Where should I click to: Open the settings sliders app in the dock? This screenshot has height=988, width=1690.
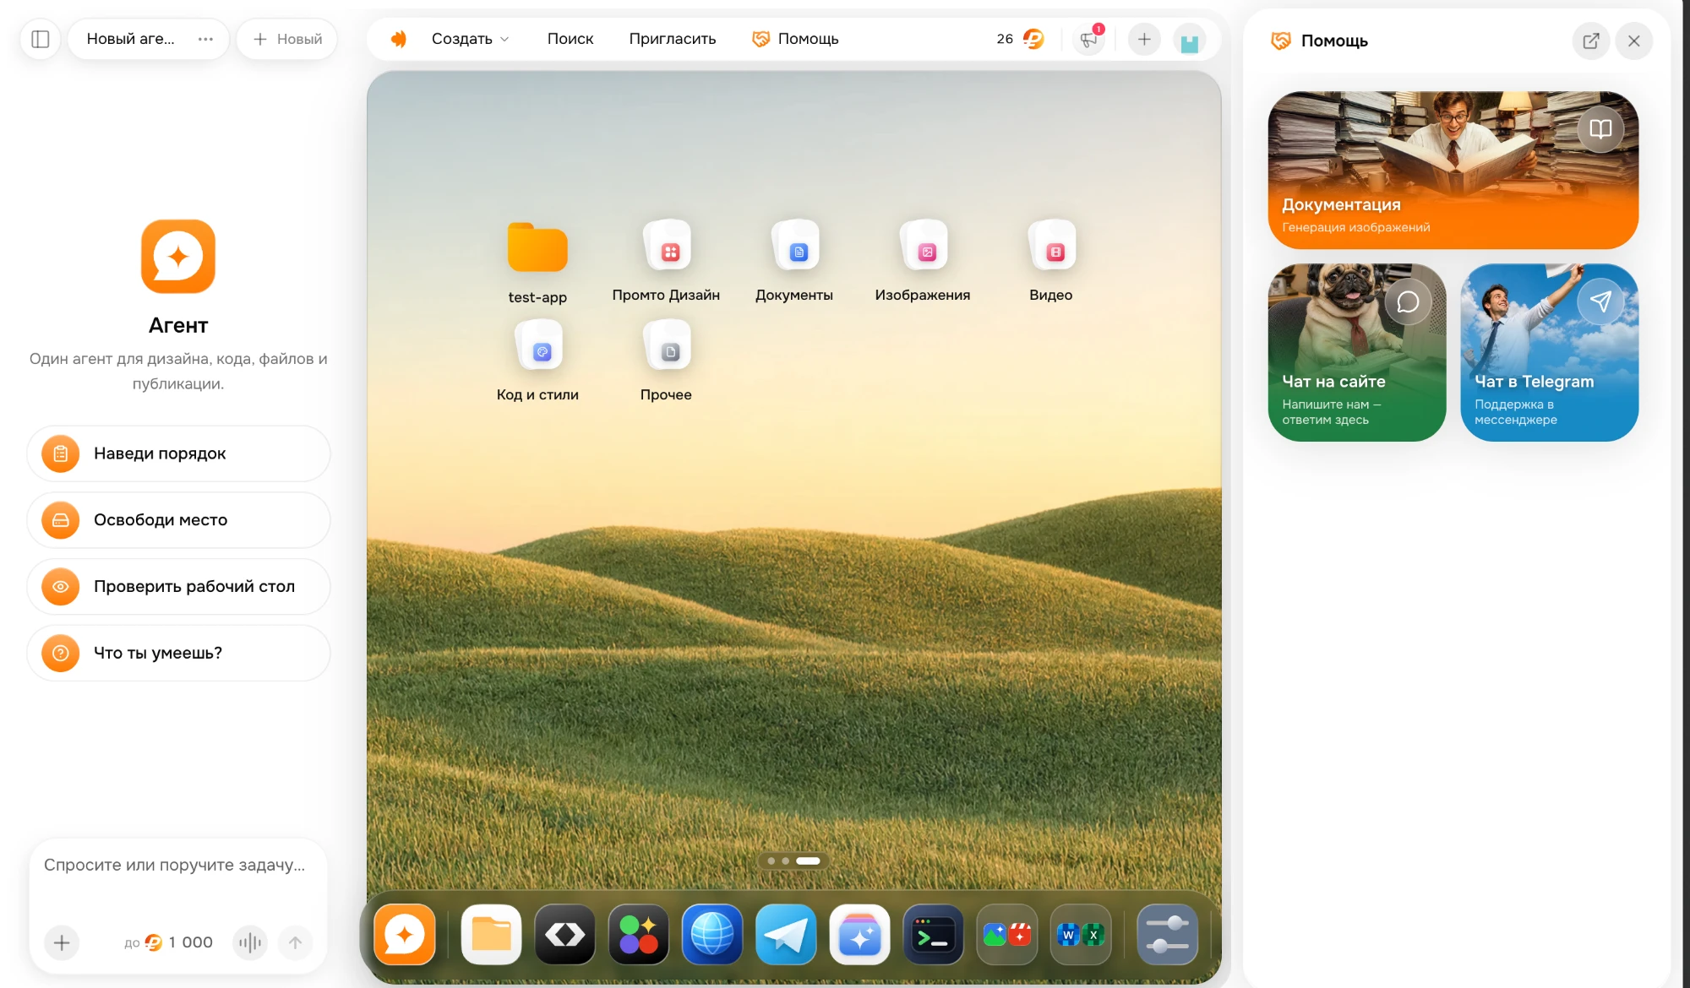pyautogui.click(x=1168, y=935)
